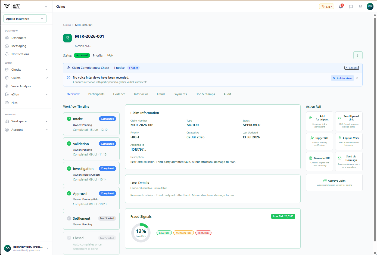The width and height of the screenshot is (377, 255).
Task: Open the Approval workflow step card
Action: point(91,199)
